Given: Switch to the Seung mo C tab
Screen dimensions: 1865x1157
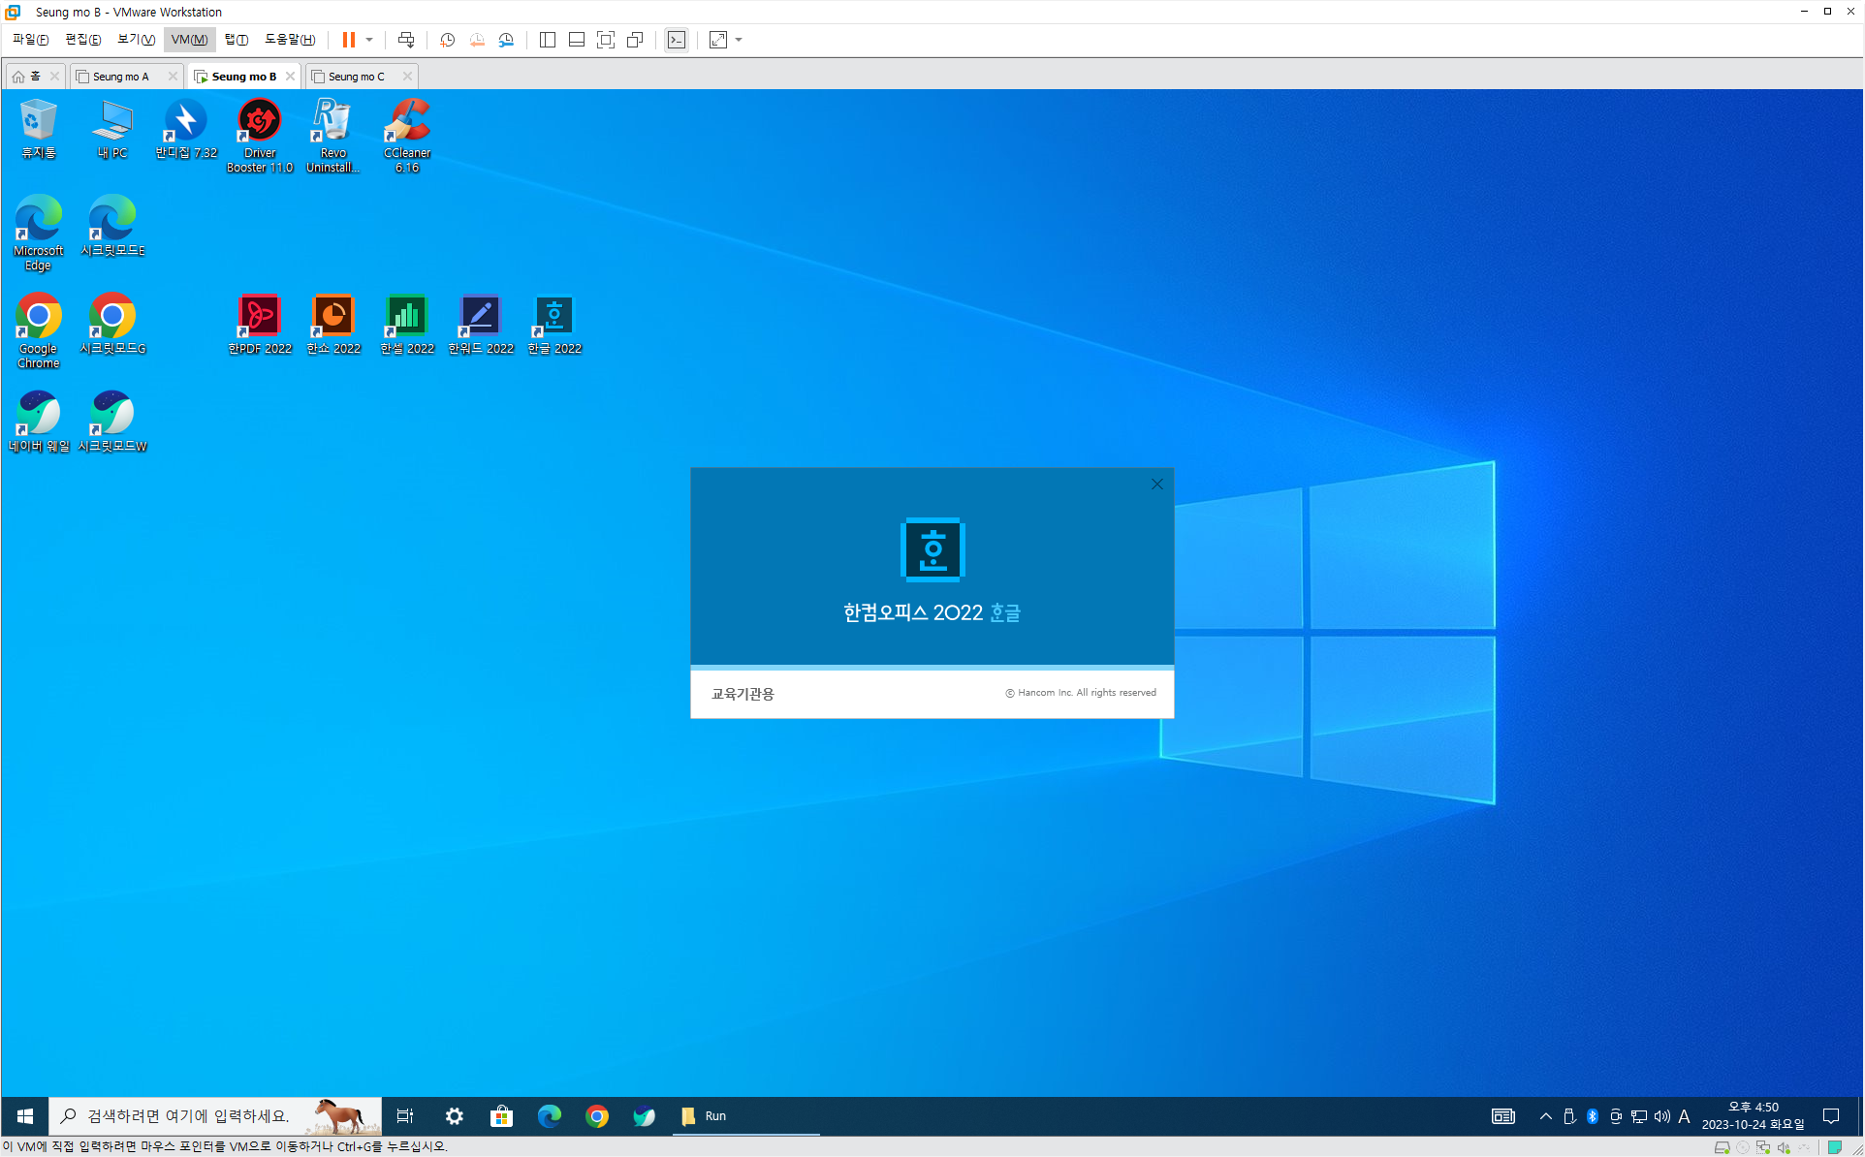Looking at the screenshot, I should (356, 77).
